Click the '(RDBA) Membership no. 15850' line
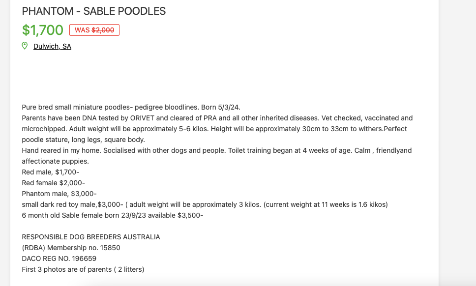Image resolution: width=476 pixels, height=286 pixels. tap(71, 248)
